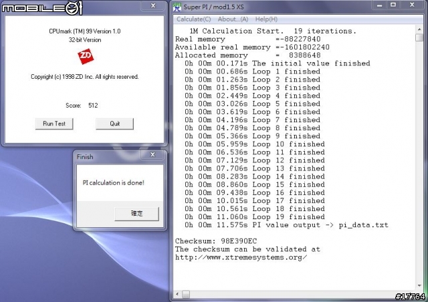Image resolution: width=428 pixels, height=302 pixels.
Task: Click 'The initial value finished' line
Action: pyautogui.click(x=278, y=63)
